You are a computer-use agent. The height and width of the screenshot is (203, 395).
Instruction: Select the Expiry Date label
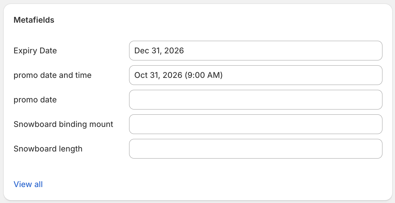pos(35,51)
